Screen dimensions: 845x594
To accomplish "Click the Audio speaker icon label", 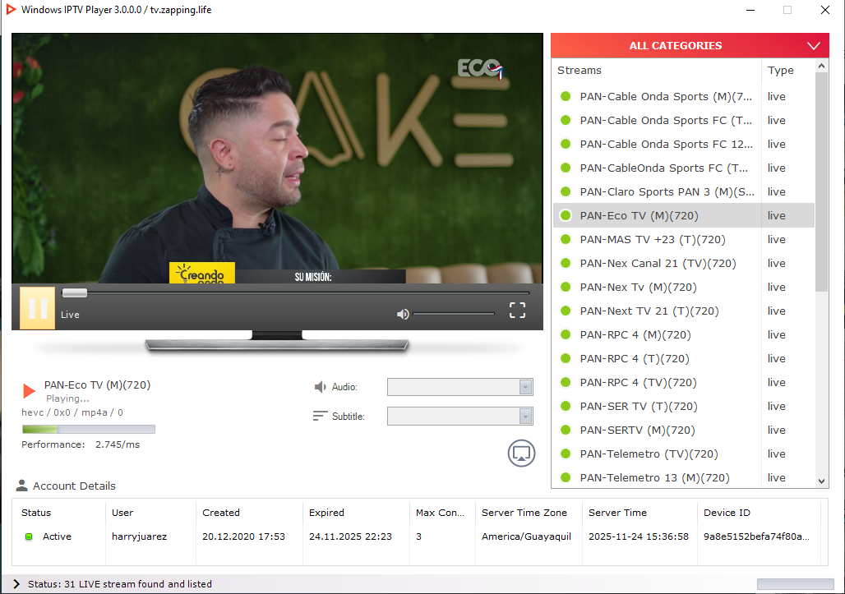I will coord(320,387).
